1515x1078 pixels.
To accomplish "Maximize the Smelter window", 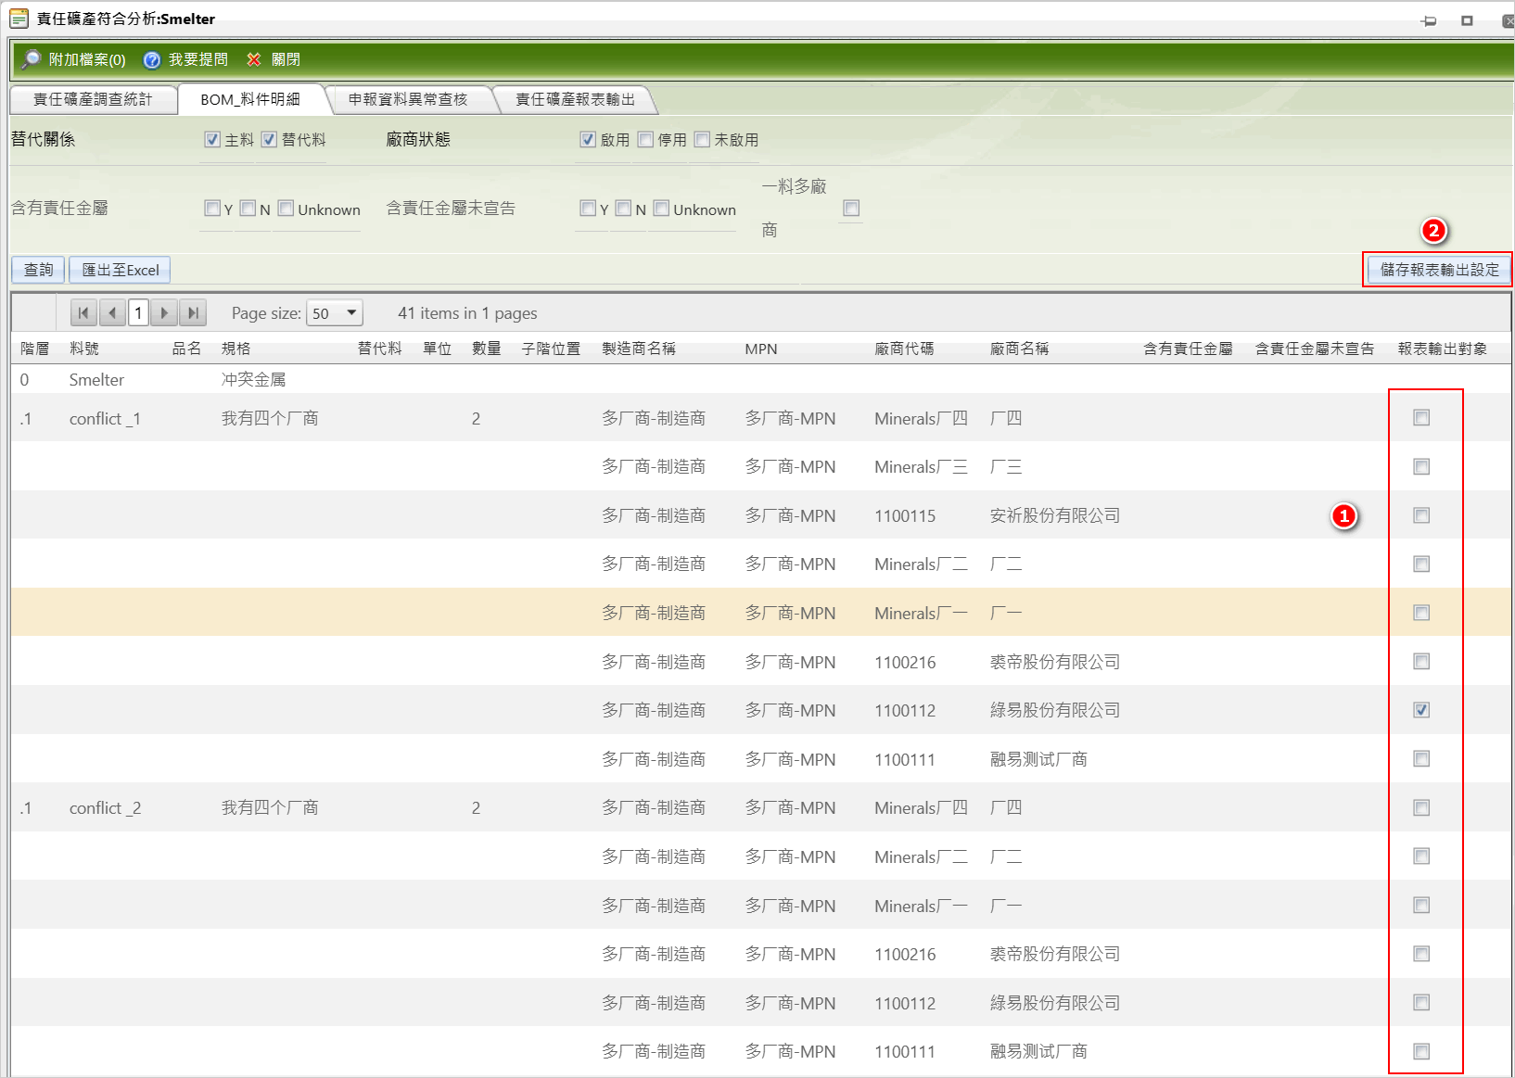I will [1467, 20].
